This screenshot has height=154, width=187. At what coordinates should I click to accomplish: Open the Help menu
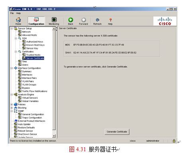[18, 13]
